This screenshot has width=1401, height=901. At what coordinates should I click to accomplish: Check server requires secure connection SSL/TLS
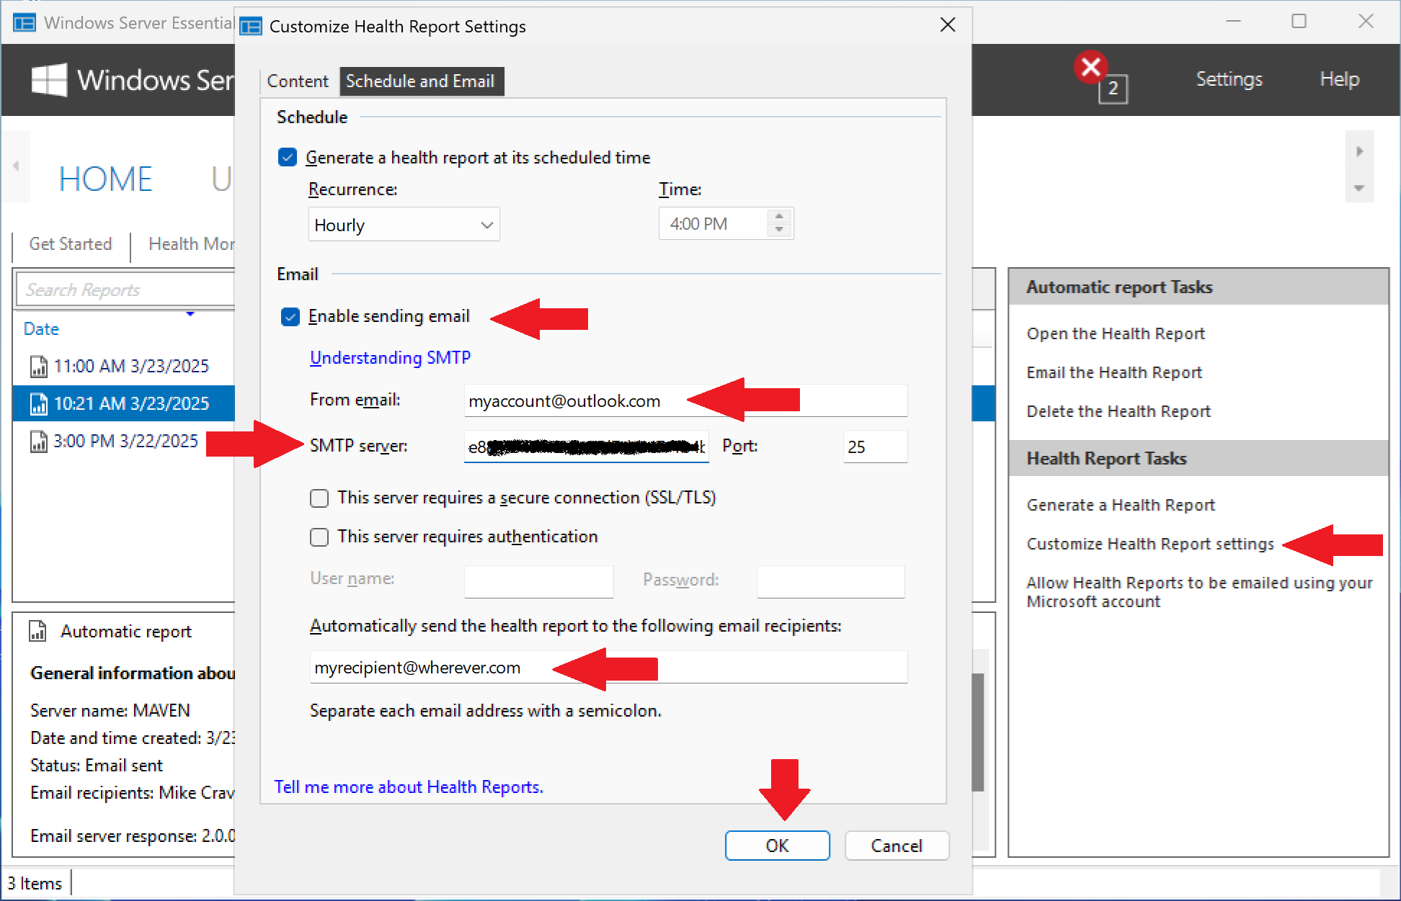pyautogui.click(x=319, y=498)
